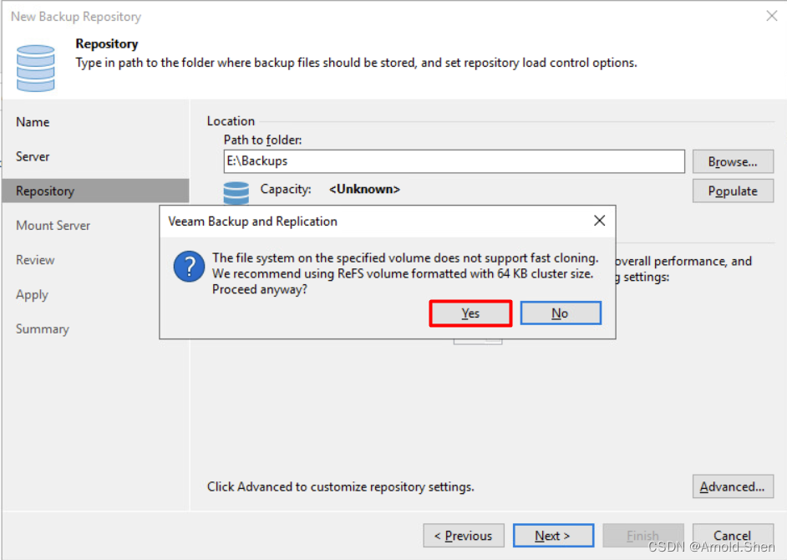Click the 'Capacity:' label
787x560 pixels.
pyautogui.click(x=286, y=190)
